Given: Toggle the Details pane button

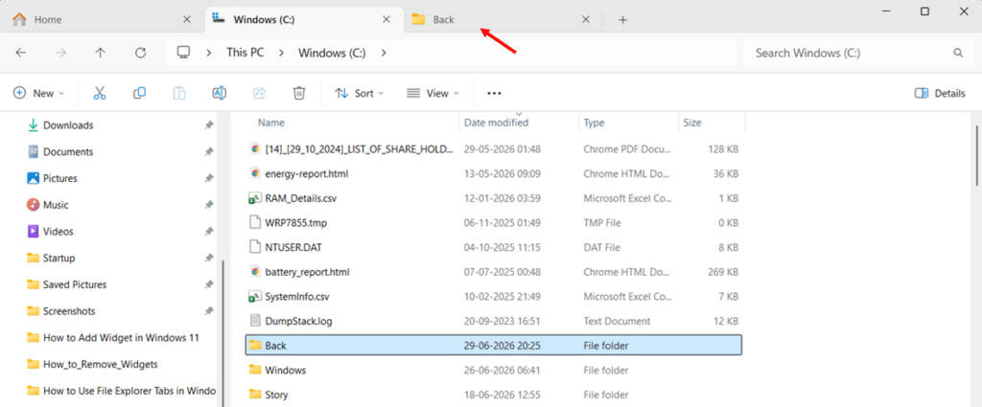Looking at the screenshot, I should click(x=940, y=93).
